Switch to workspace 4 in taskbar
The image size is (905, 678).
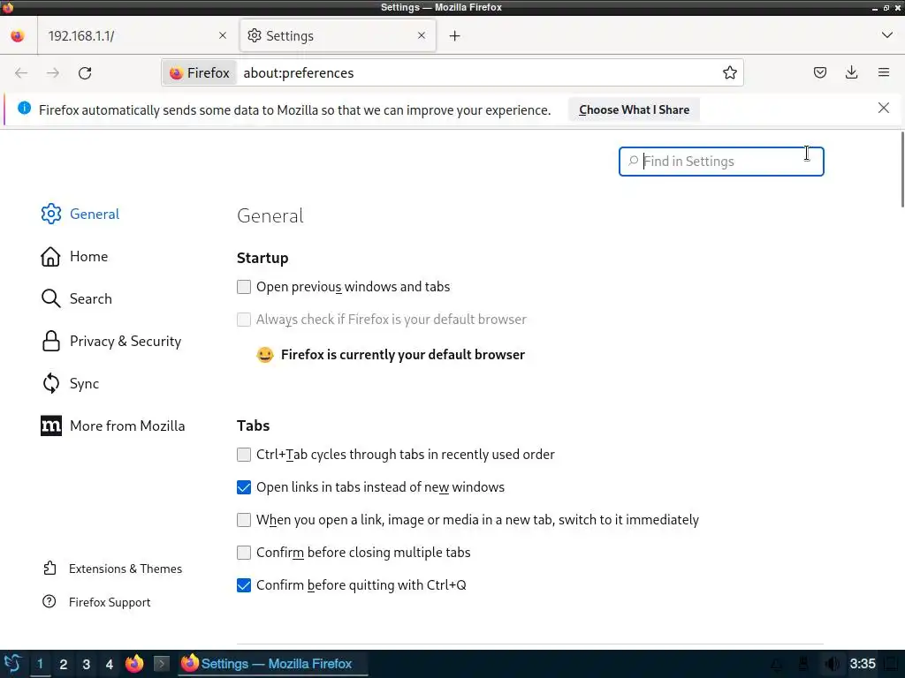109,664
